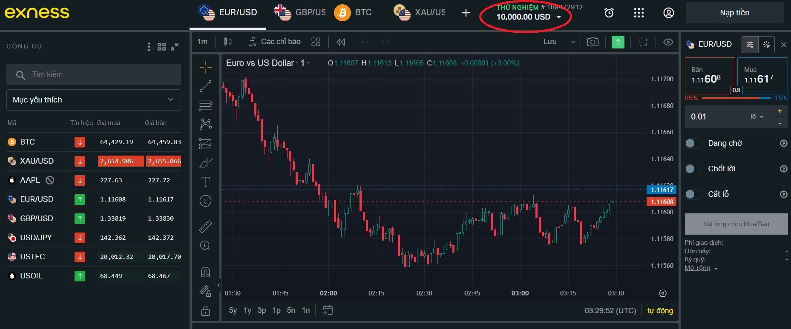Toggle chart objects visibility eye
791x329 pixels.
coord(668,42)
